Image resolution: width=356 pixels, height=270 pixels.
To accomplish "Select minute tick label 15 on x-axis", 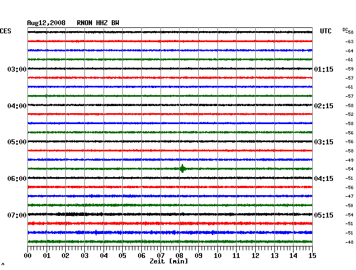I will 312,255.
